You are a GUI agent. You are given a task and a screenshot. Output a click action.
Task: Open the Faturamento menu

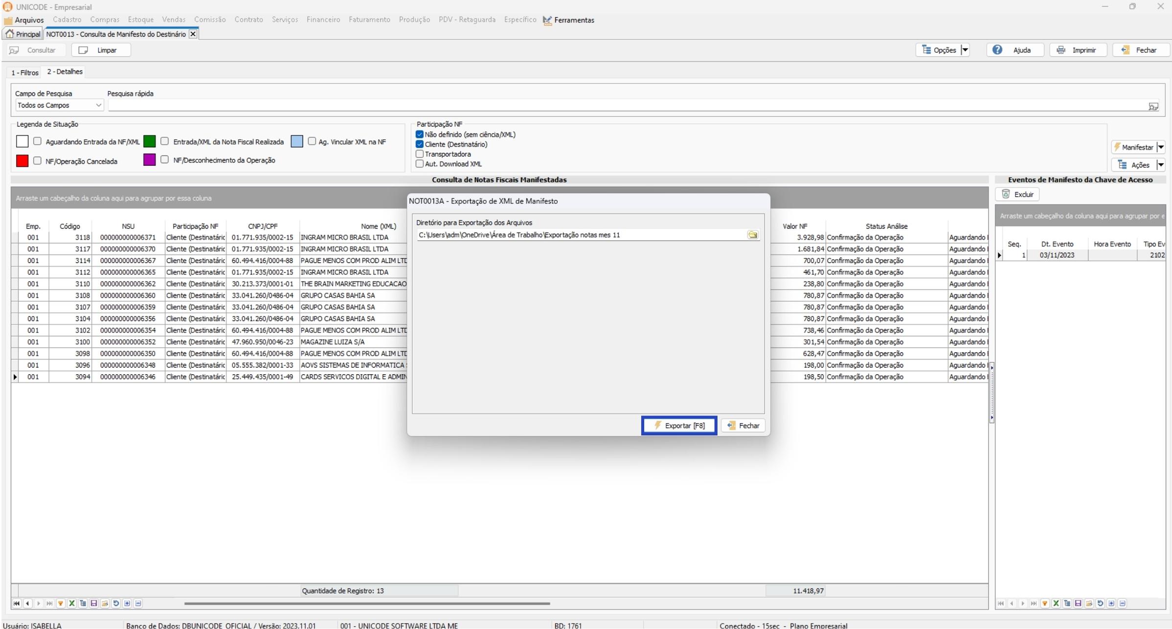369,20
